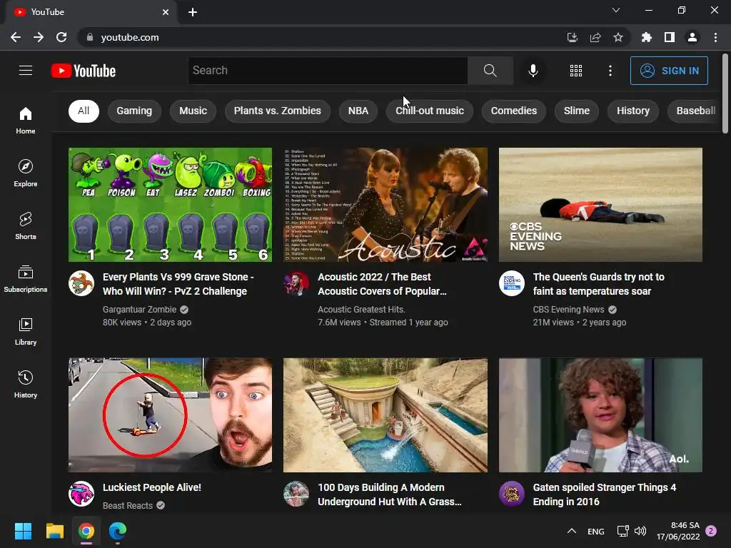Open the tab search dropdown arrow
The width and height of the screenshot is (731, 548).
616,10
